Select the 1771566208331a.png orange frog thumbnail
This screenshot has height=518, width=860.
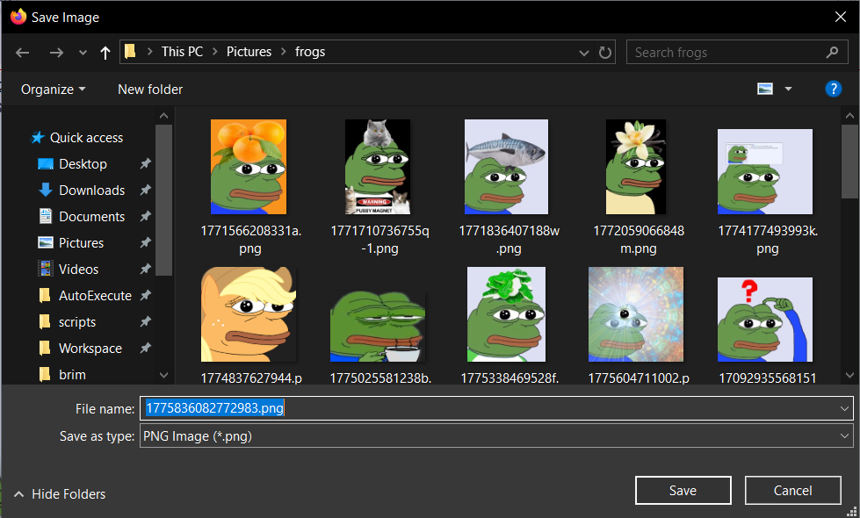coord(249,167)
